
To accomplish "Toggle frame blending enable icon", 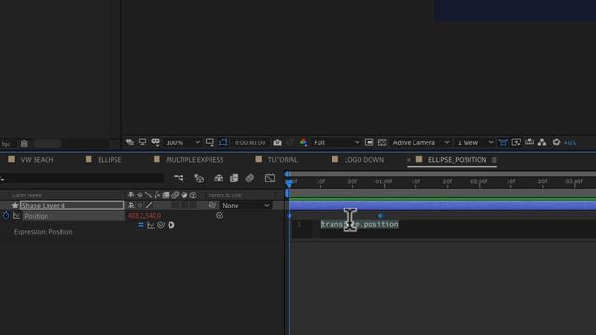I will point(234,178).
